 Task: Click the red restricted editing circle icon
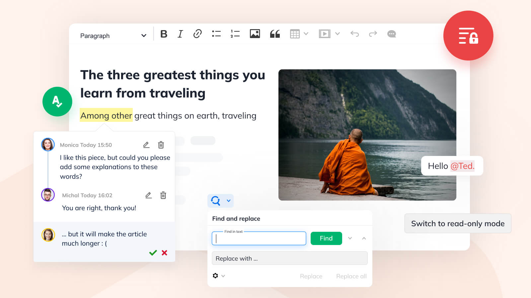coord(468,35)
